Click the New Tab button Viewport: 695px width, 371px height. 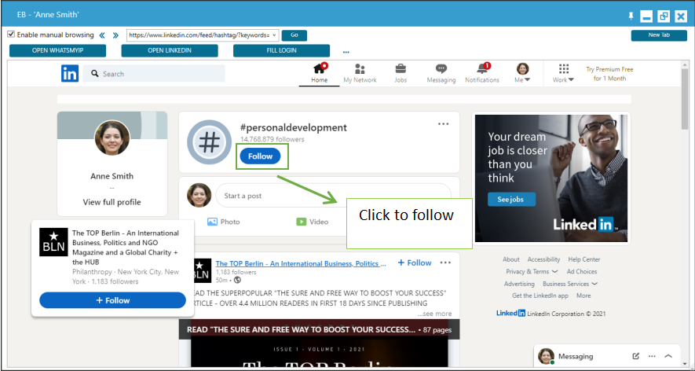[x=659, y=35]
